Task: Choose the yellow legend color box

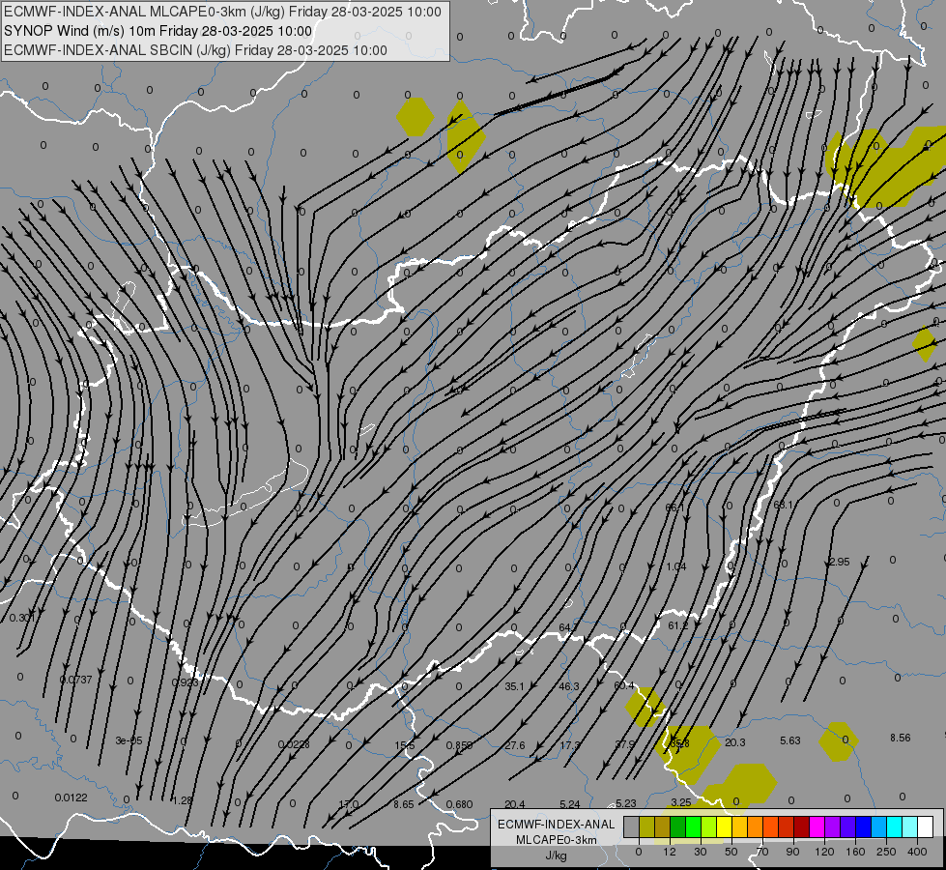Action: tap(725, 826)
